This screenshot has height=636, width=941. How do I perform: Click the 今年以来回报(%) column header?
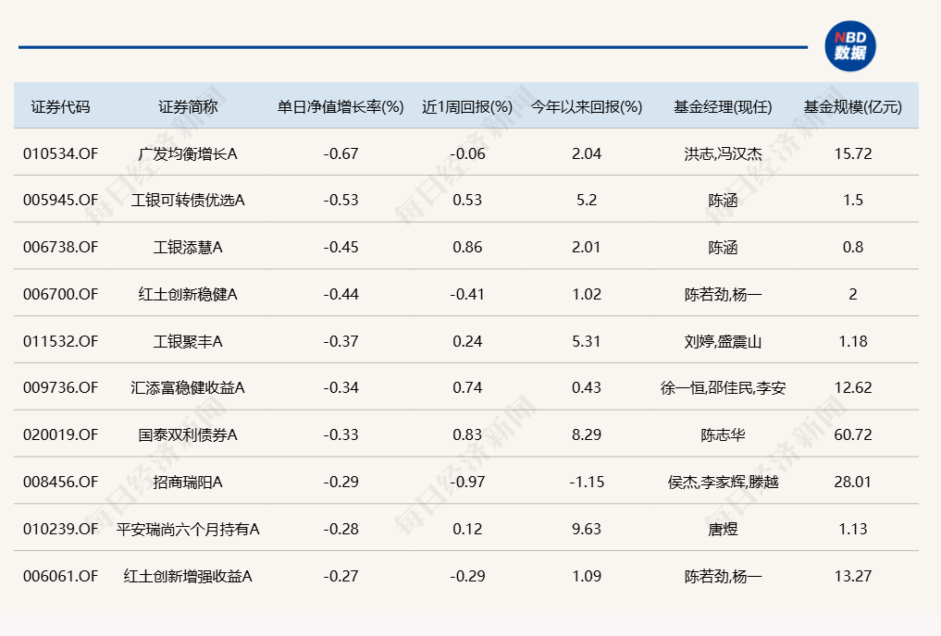587,106
